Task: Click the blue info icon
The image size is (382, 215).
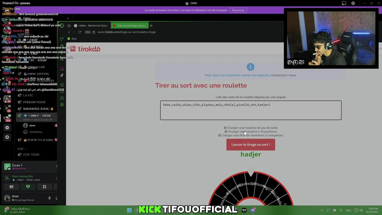Action: tap(250, 67)
